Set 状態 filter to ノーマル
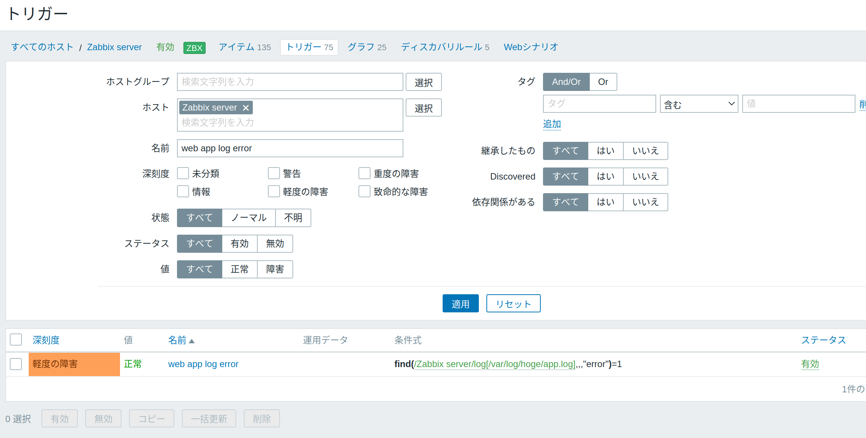The image size is (866, 438). point(249,218)
